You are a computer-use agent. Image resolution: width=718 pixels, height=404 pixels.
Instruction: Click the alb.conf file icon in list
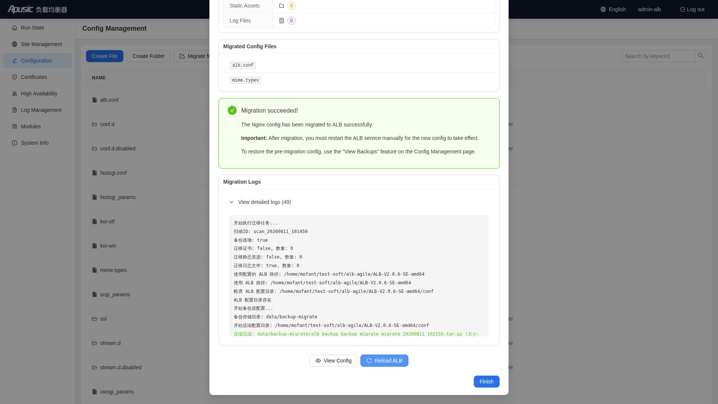click(x=95, y=100)
